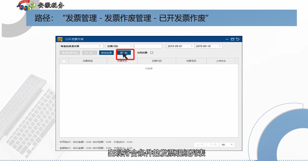The width and height of the screenshot is (308, 161).
Task: Click the 上传状态 column header
Action: (221, 61)
